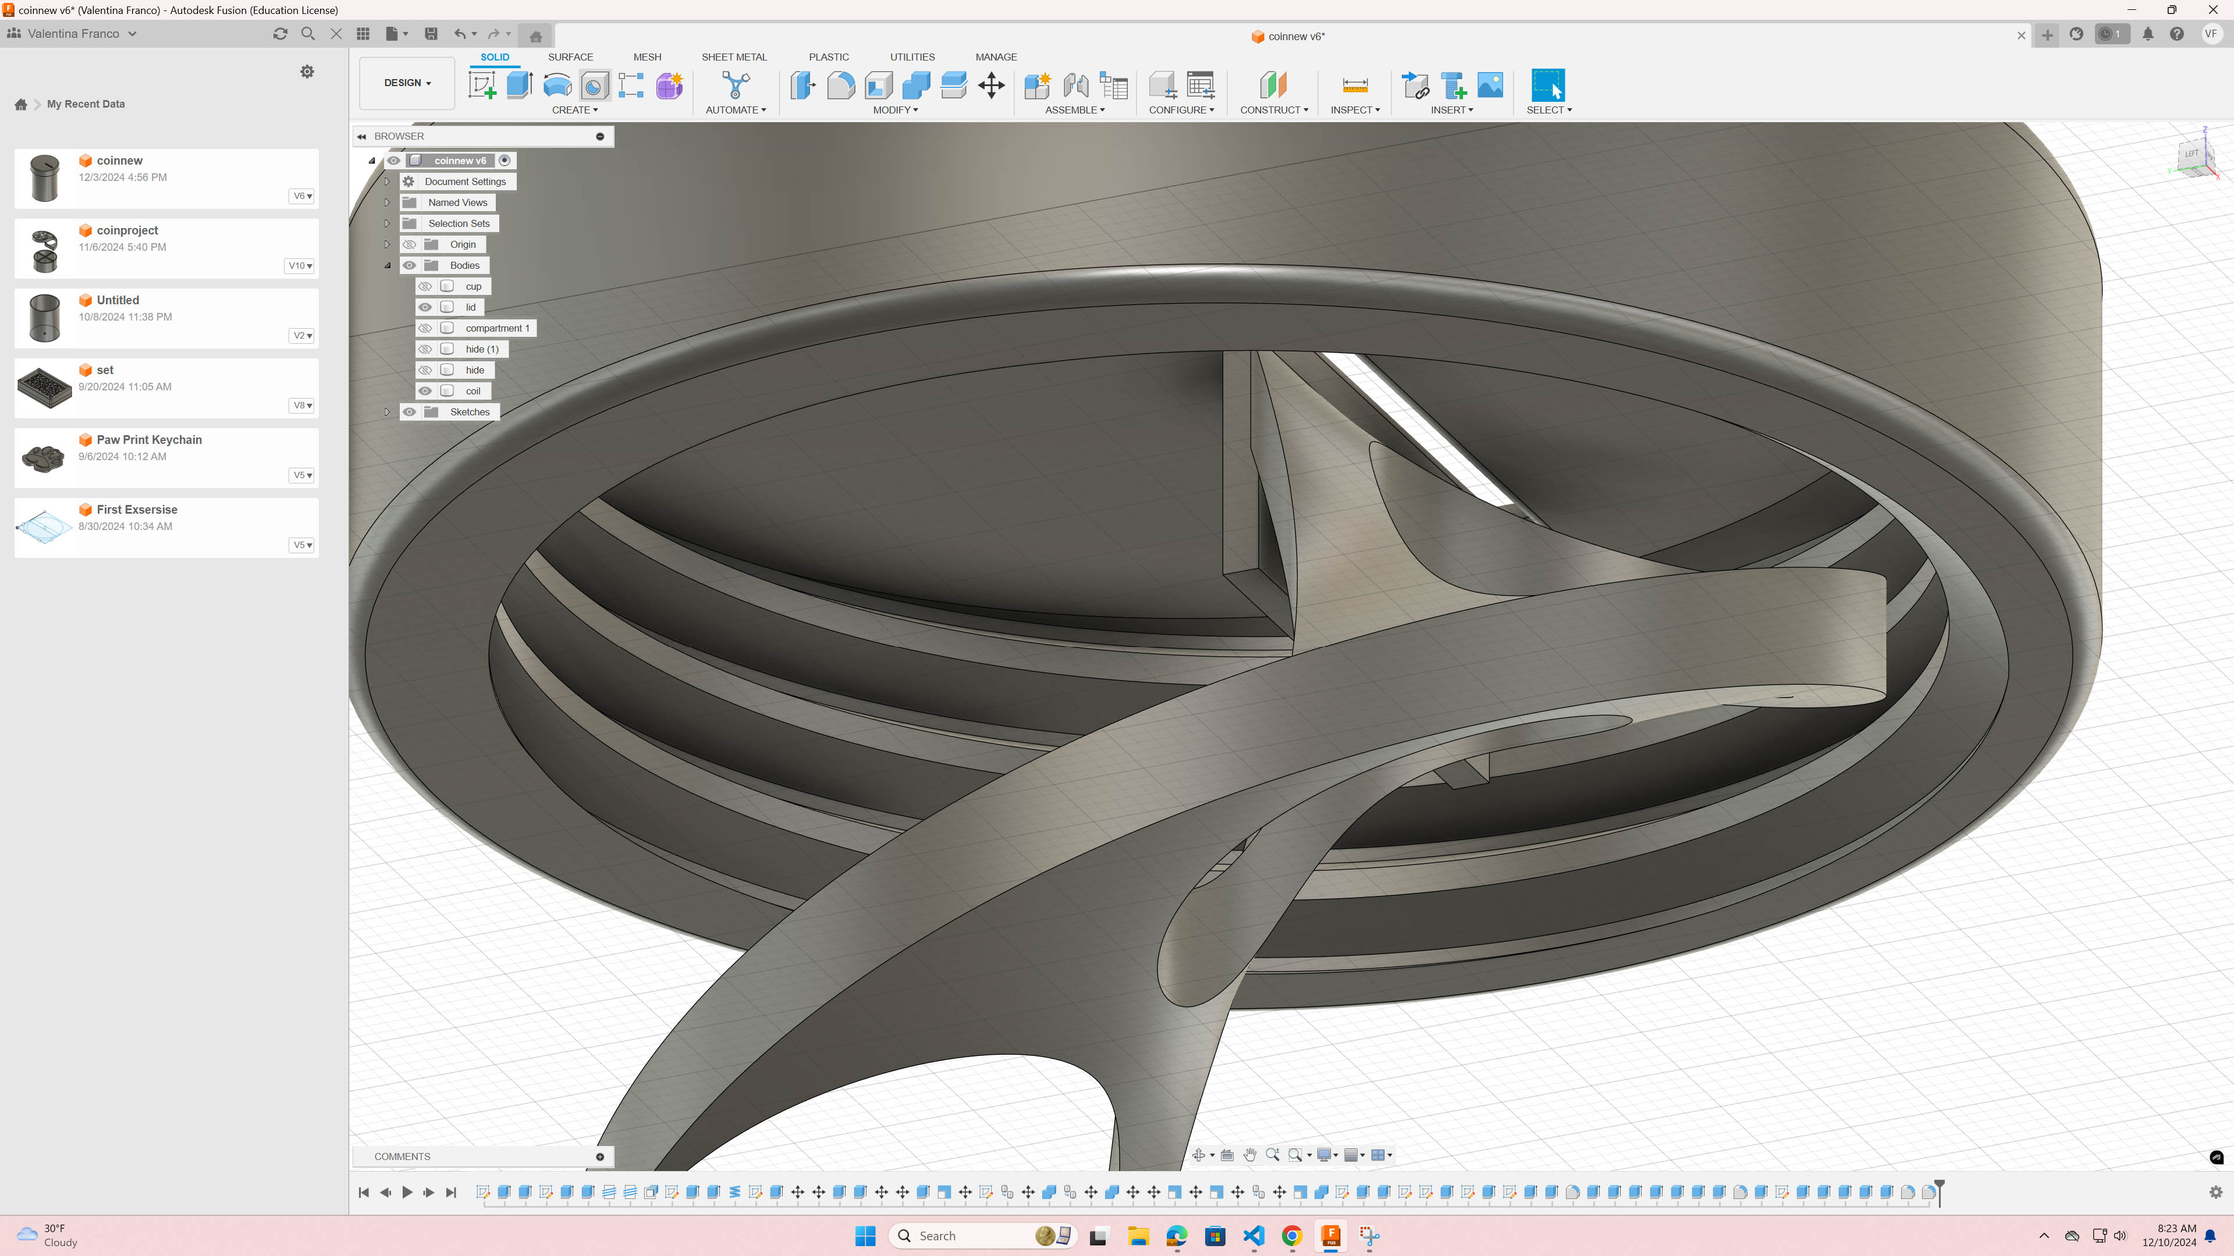Switch to the SHEET METAL tab
Viewport: 2234px width, 1256px height.
click(x=734, y=57)
